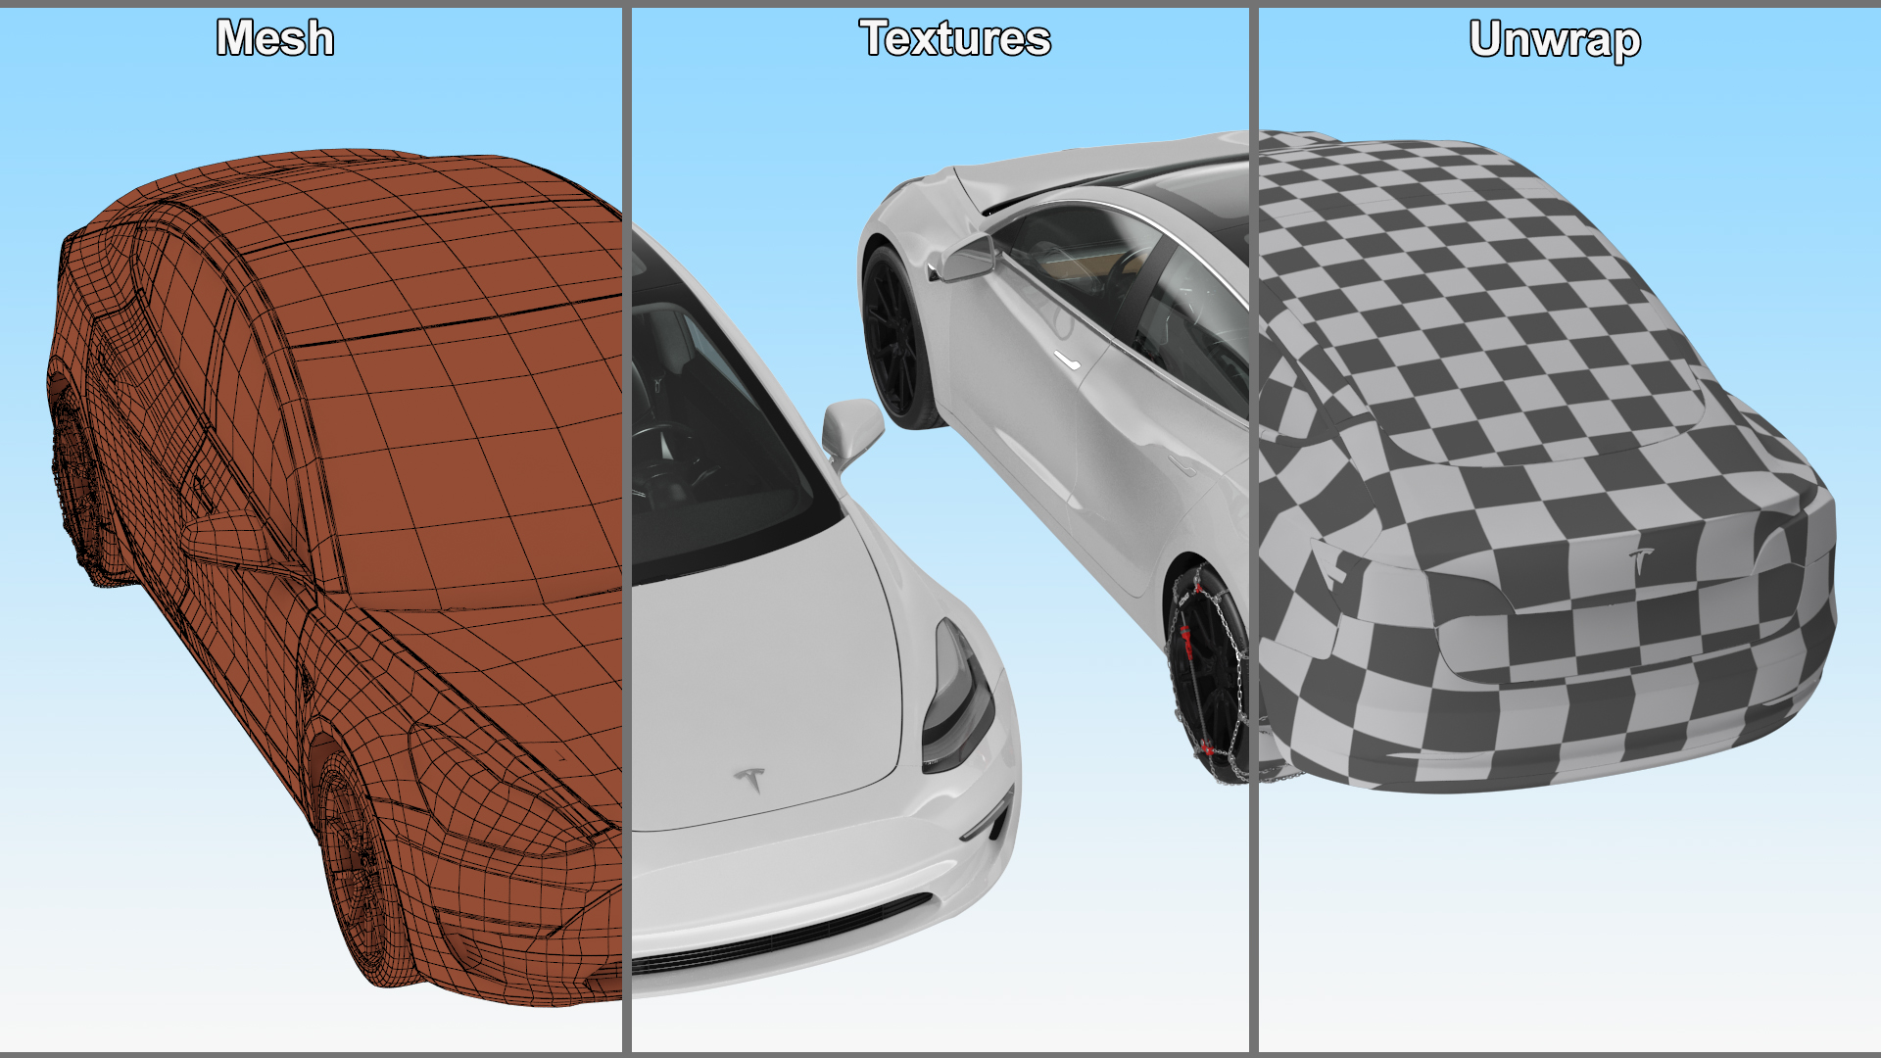Click the checkered car in the Unwrap panel
This screenshot has height=1058, width=1881.
point(1548,460)
